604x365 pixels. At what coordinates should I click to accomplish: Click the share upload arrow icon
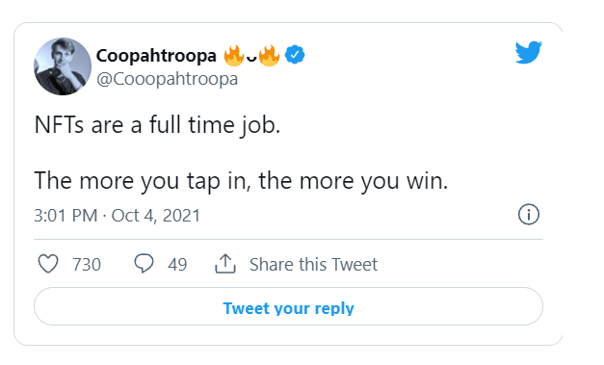[x=225, y=264]
